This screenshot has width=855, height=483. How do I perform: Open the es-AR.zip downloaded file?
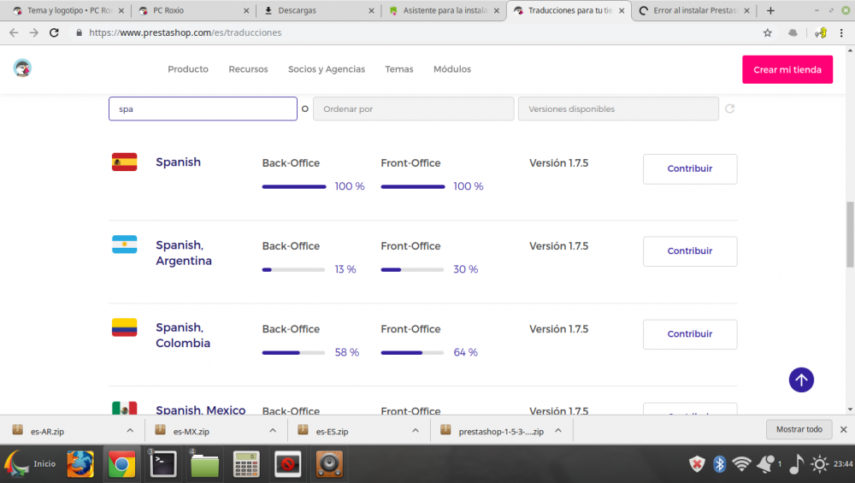[47, 431]
